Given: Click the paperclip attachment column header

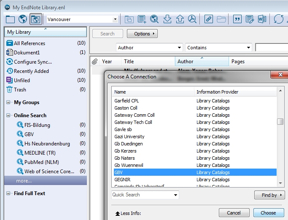Looking at the screenshot, I should (94, 62).
